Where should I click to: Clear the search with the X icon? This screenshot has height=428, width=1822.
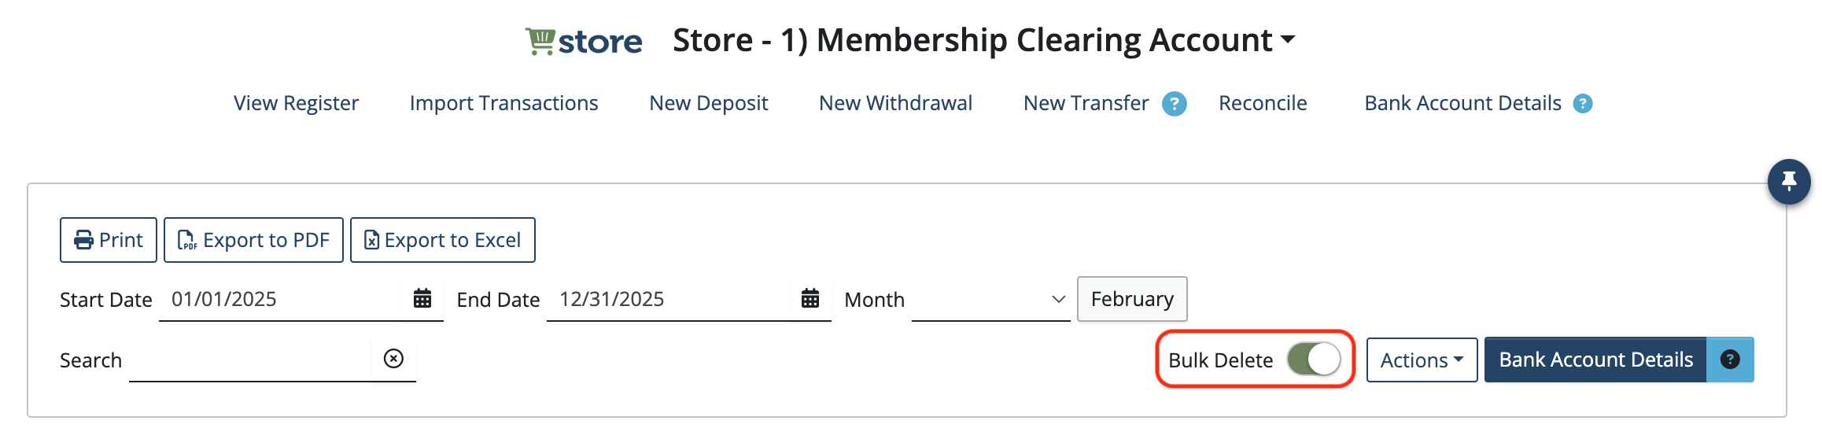tap(393, 359)
